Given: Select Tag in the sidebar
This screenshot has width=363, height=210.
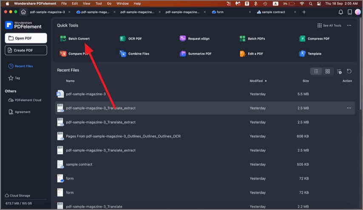Looking at the screenshot, I should coord(14,78).
